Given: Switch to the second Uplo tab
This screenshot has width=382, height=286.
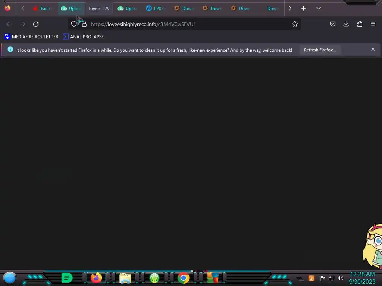Looking at the screenshot, I should coord(128,9).
